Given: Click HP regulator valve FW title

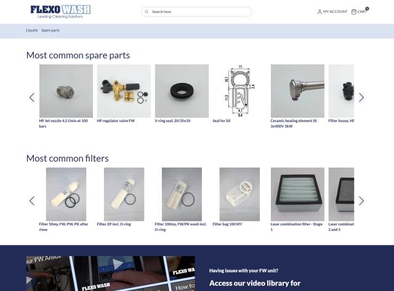Looking at the screenshot, I should (x=116, y=121).
